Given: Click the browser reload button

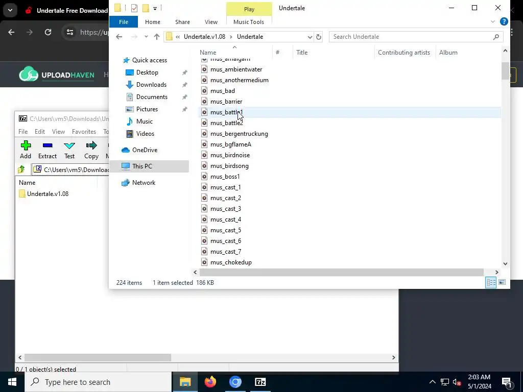Looking at the screenshot, I should pos(48,32).
